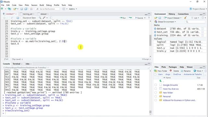Viewport: 208px width, 117px height.
Task: Toggle select-all checkbox in Files breadcrumb
Action: click(x=155, y=74)
